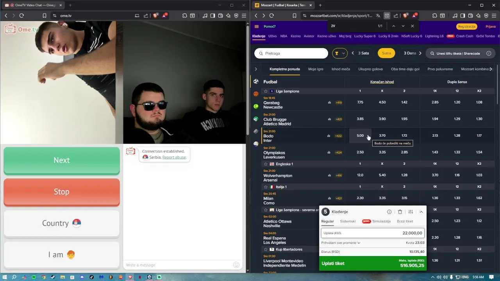
Task: Click Prijava login link
Action: coord(491,27)
